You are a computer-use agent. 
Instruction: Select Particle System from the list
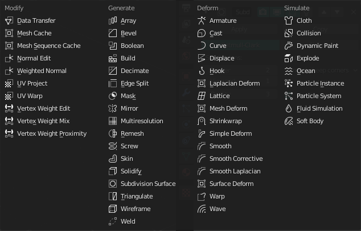319,96
